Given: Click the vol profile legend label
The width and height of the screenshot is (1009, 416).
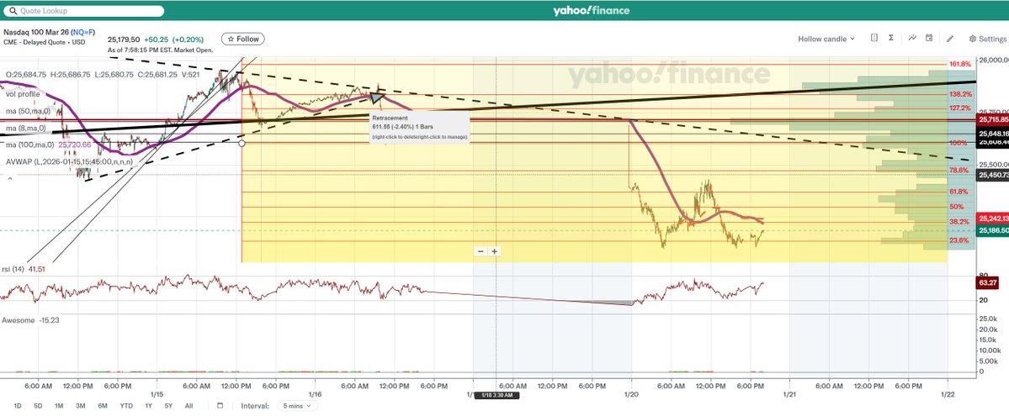Looking at the screenshot, I should (x=24, y=94).
